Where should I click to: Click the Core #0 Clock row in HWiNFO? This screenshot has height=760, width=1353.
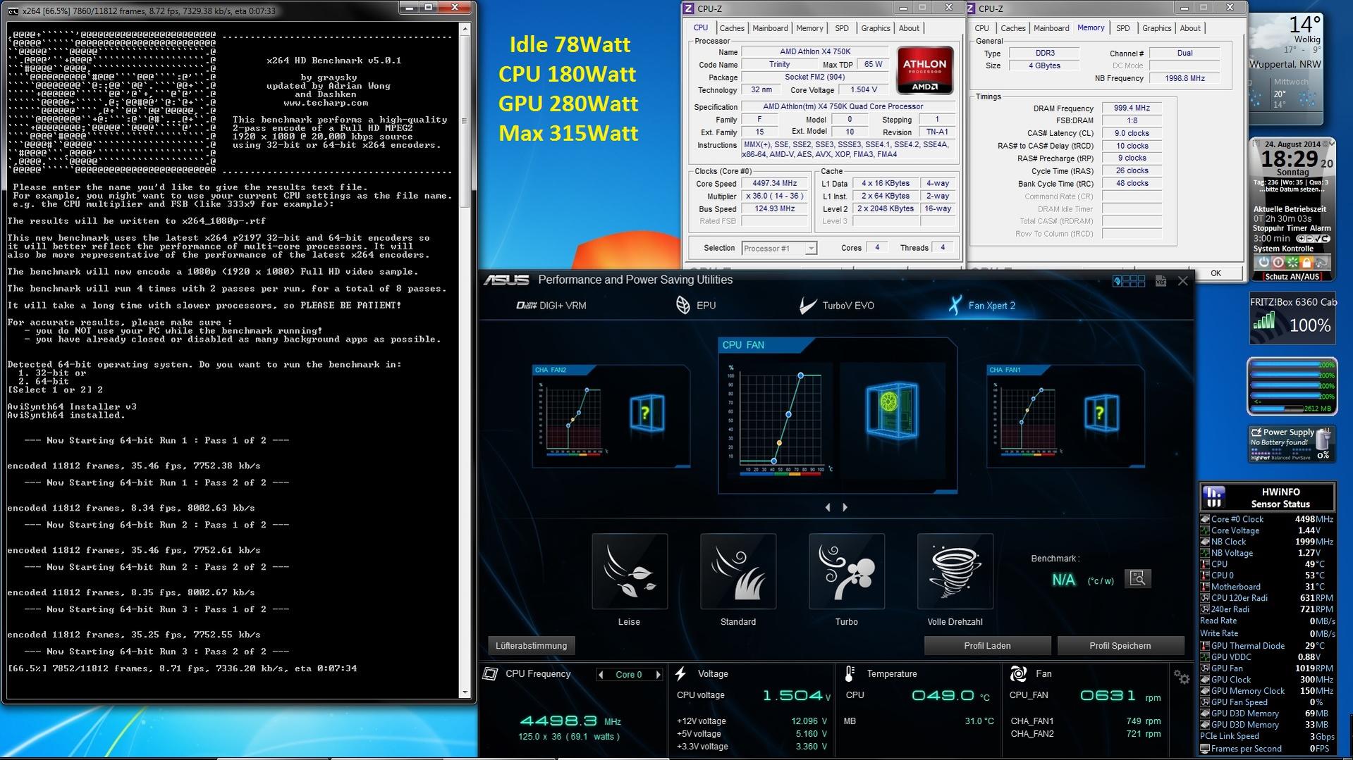1267,519
